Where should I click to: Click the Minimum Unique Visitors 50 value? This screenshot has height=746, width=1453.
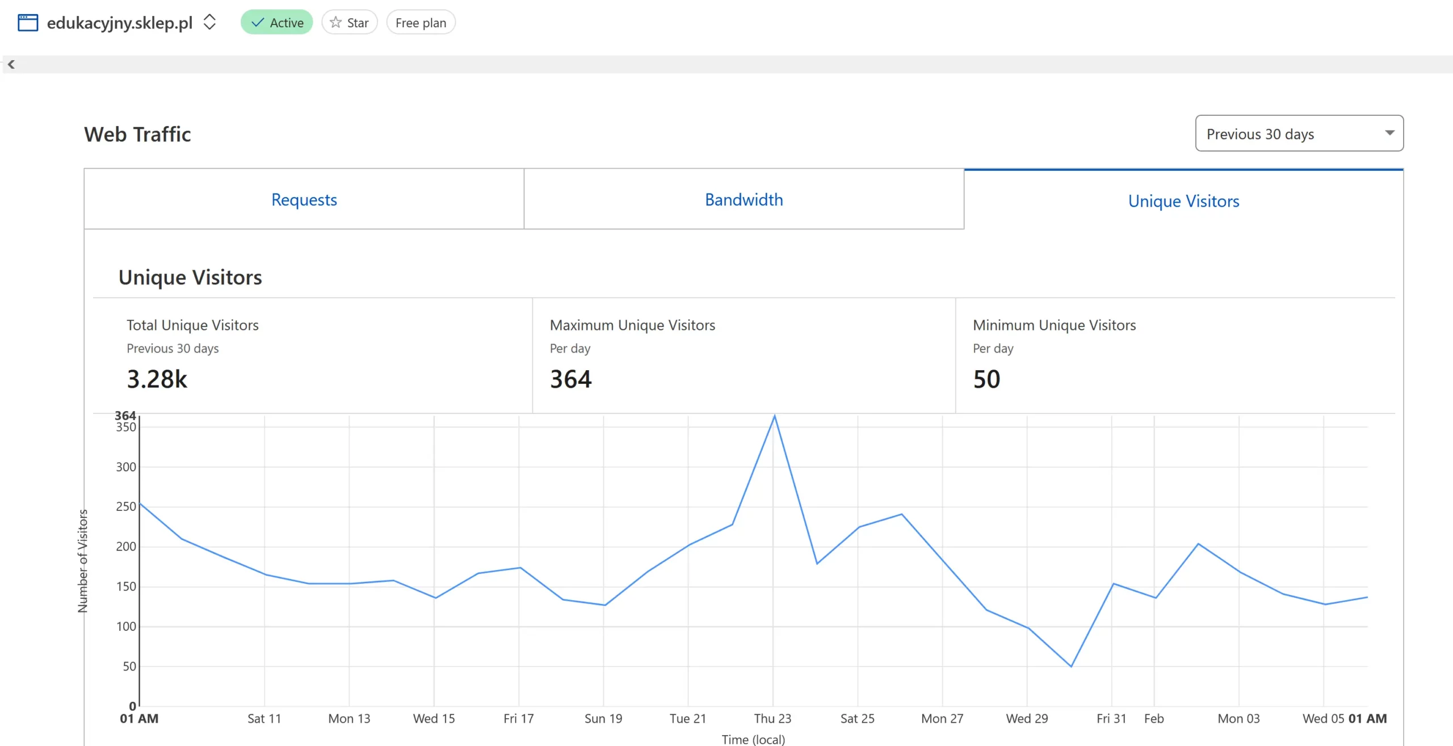tap(986, 379)
